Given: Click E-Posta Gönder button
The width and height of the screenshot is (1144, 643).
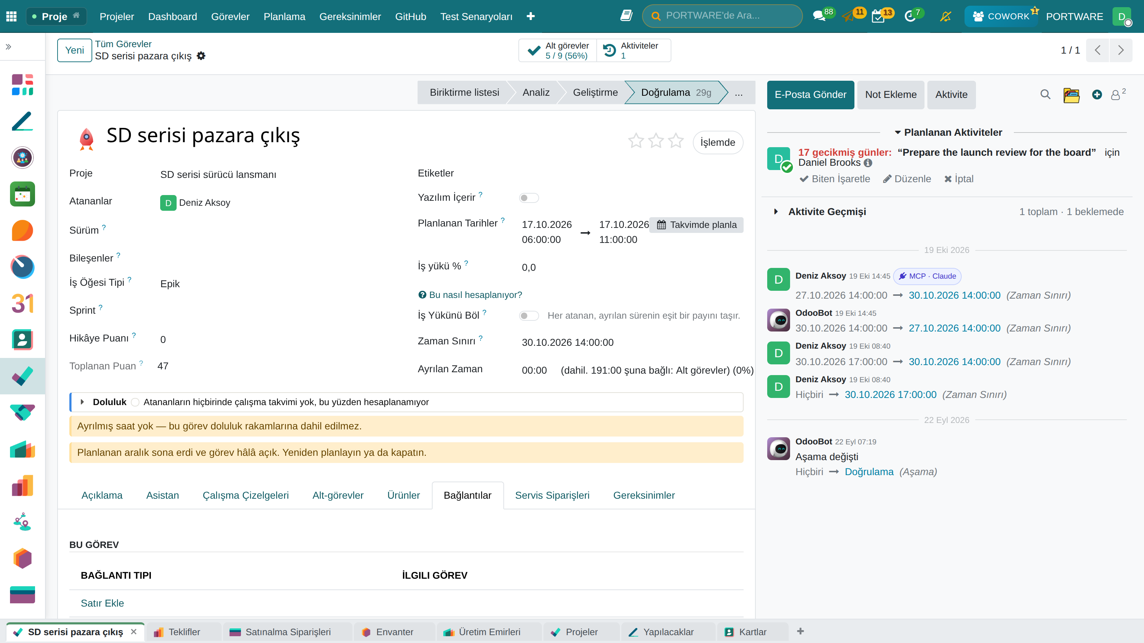Looking at the screenshot, I should pyautogui.click(x=810, y=95).
